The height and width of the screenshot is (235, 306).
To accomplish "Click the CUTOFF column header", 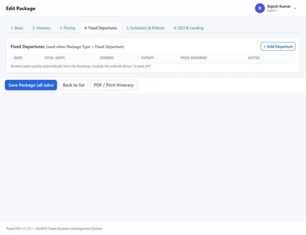I will pyautogui.click(x=148, y=58).
